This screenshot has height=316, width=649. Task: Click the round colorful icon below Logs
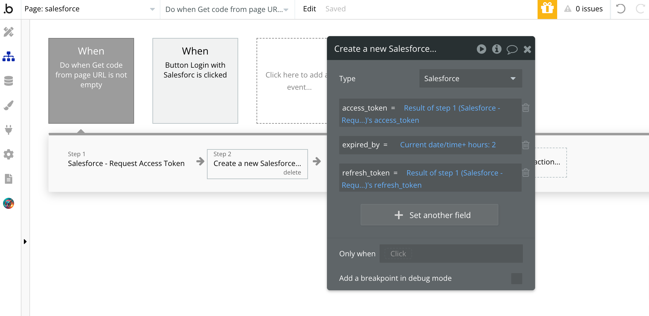[9, 203]
